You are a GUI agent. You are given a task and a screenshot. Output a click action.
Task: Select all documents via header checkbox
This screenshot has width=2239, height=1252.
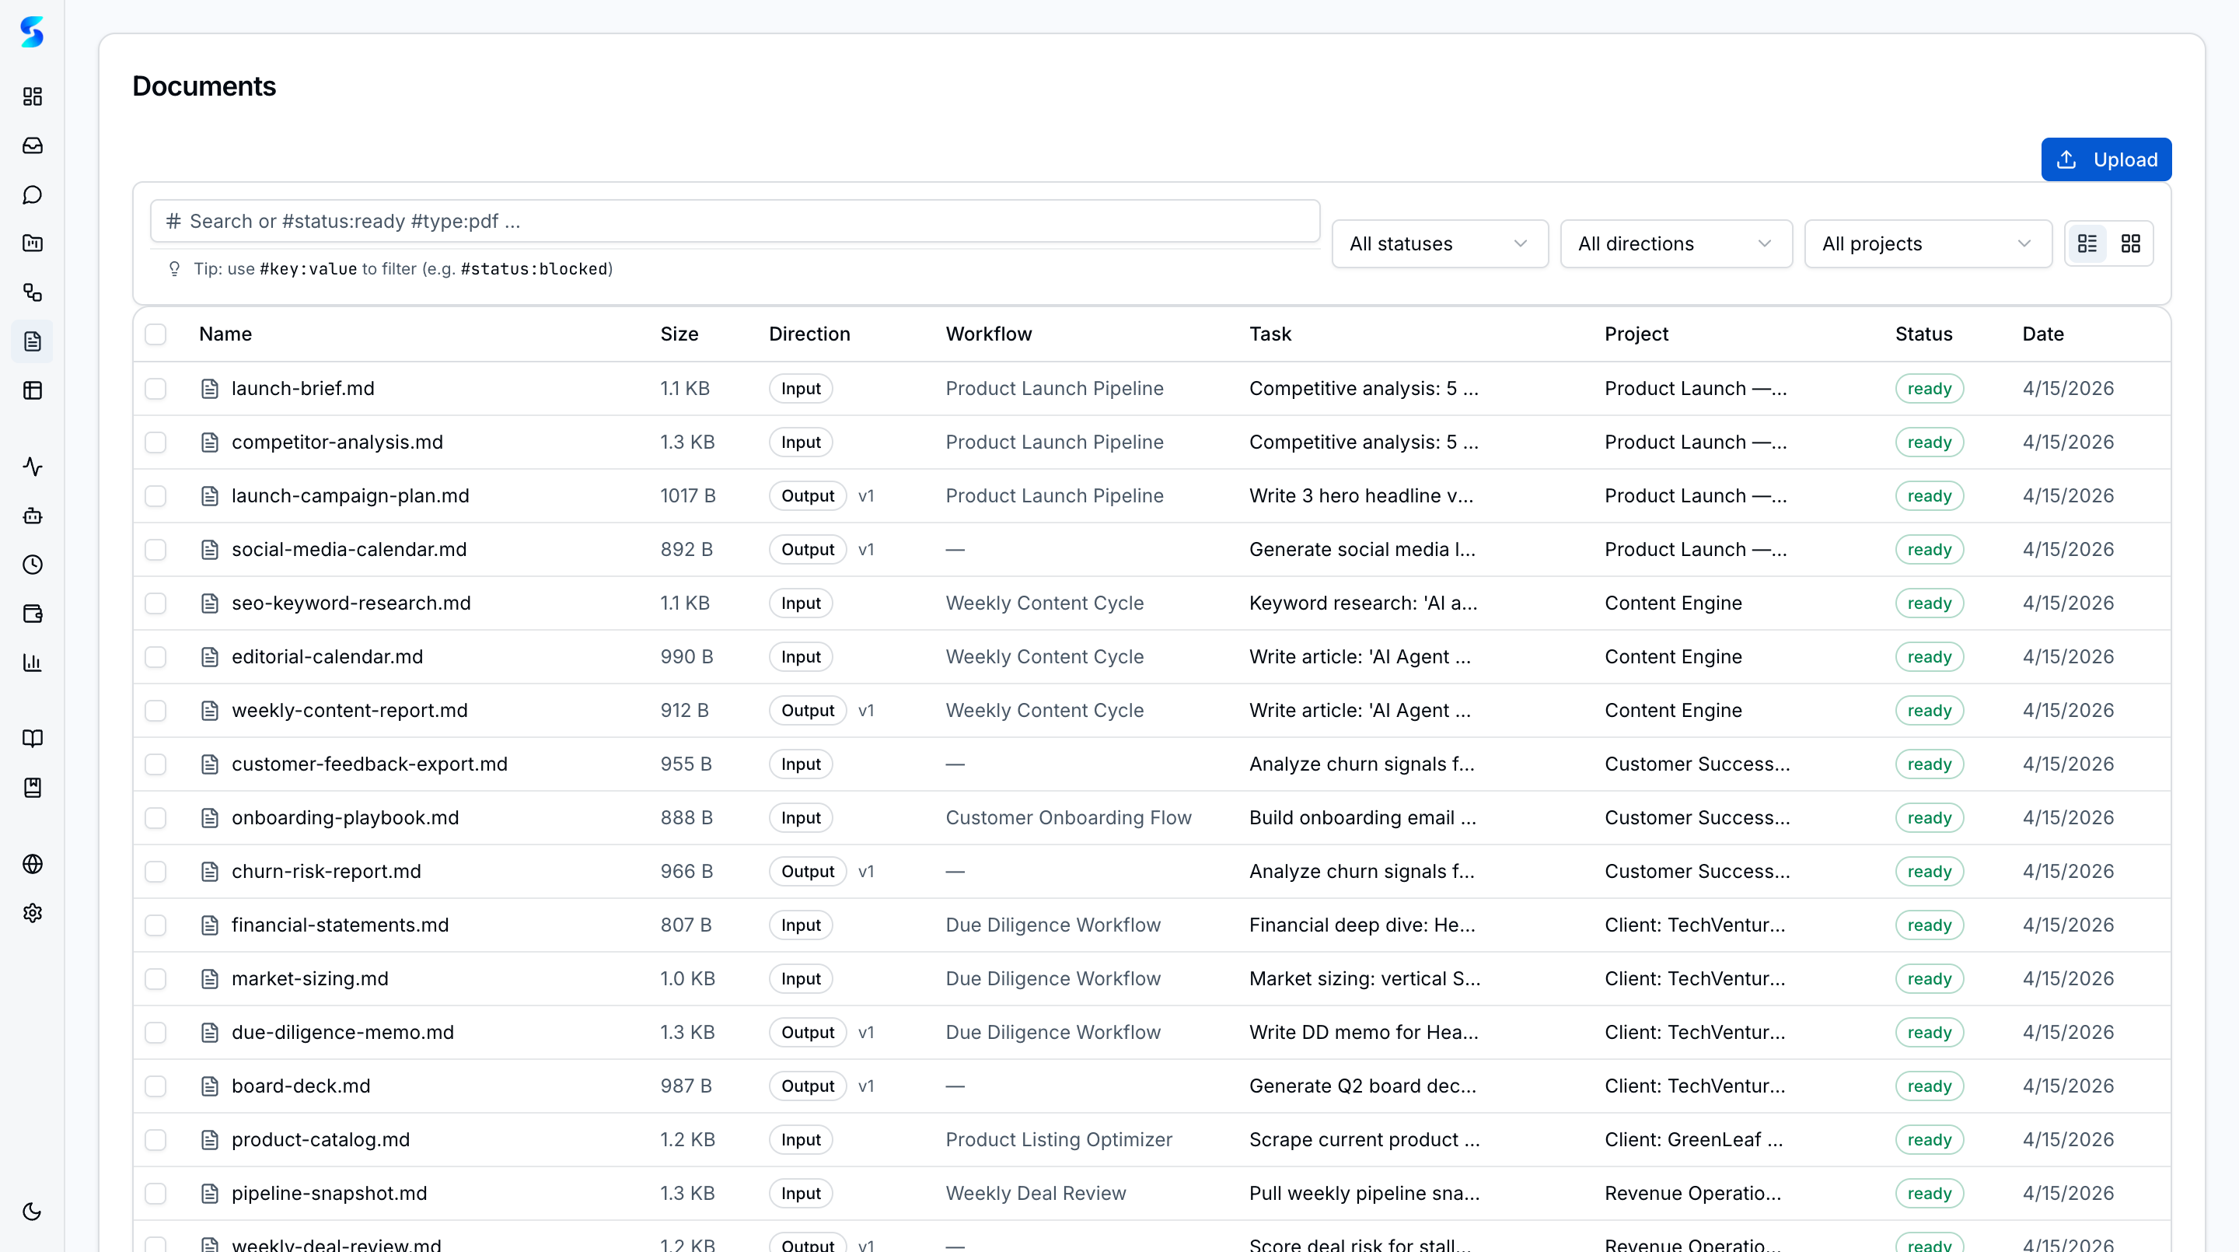(x=155, y=334)
